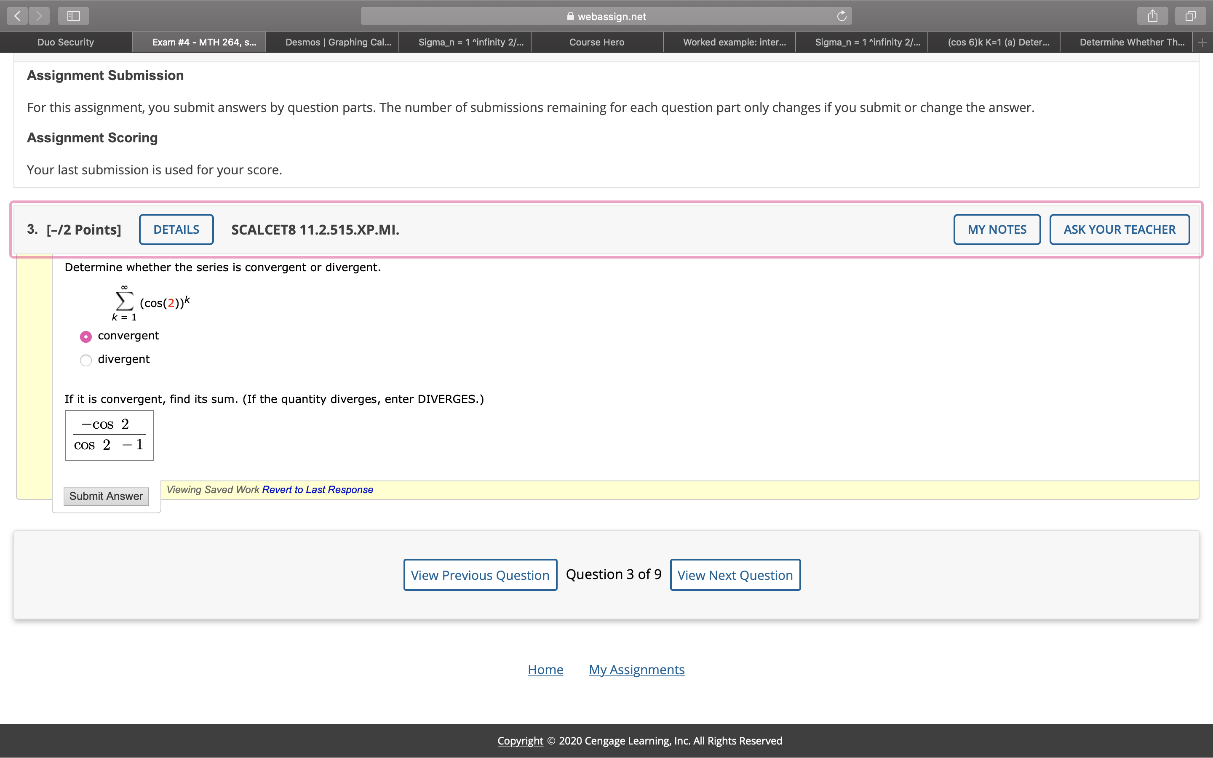Select the divergent radio button
The width and height of the screenshot is (1213, 758).
[86, 360]
